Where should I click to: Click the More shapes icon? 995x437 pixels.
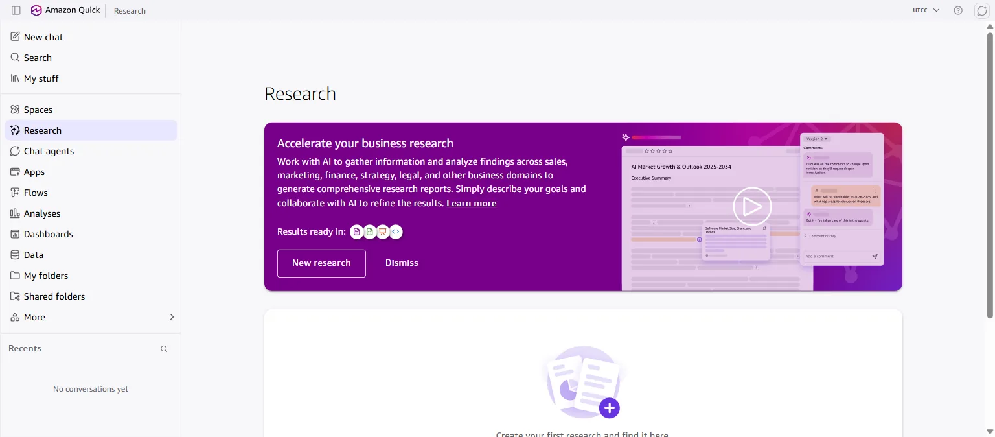16,317
